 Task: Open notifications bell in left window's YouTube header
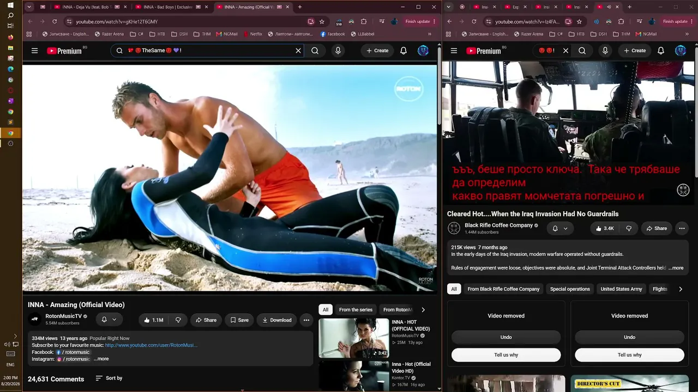click(404, 51)
